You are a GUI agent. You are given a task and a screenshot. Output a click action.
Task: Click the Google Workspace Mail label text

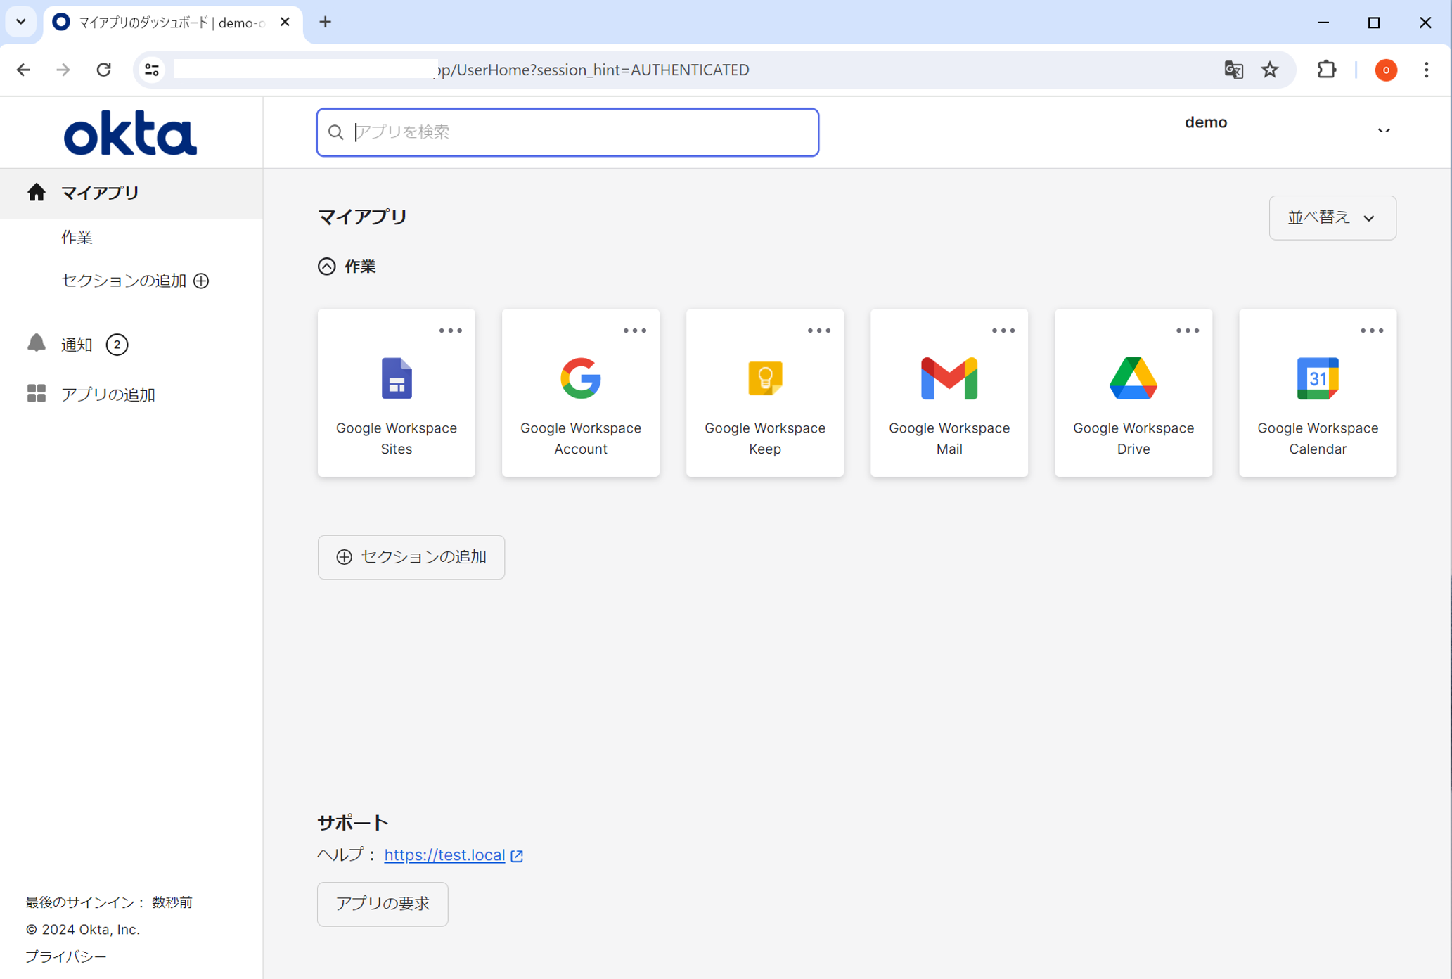[949, 438]
